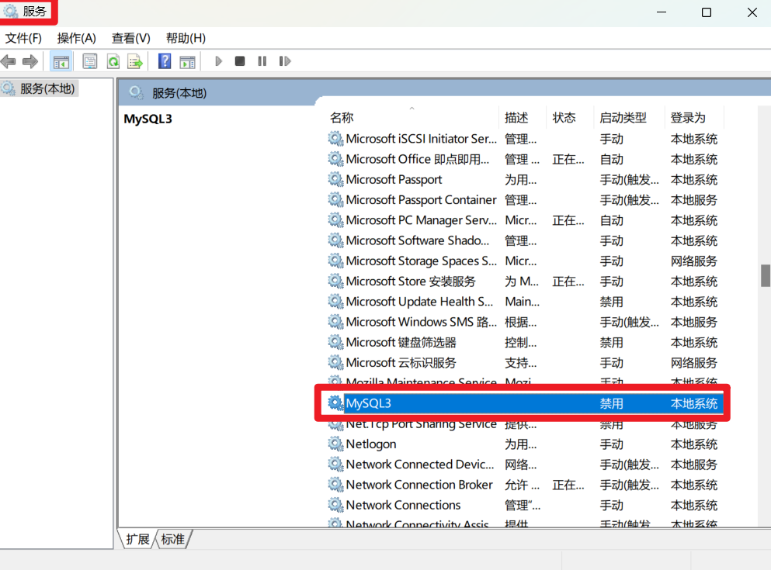Click the gear icon for Microsoft Software Shadow
The height and width of the screenshot is (570, 771).
(x=336, y=240)
